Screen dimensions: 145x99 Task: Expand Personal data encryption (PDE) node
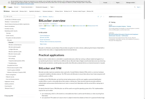coord(7,68)
